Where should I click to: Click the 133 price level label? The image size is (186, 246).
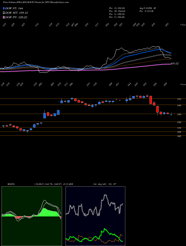[x=179, y=114]
